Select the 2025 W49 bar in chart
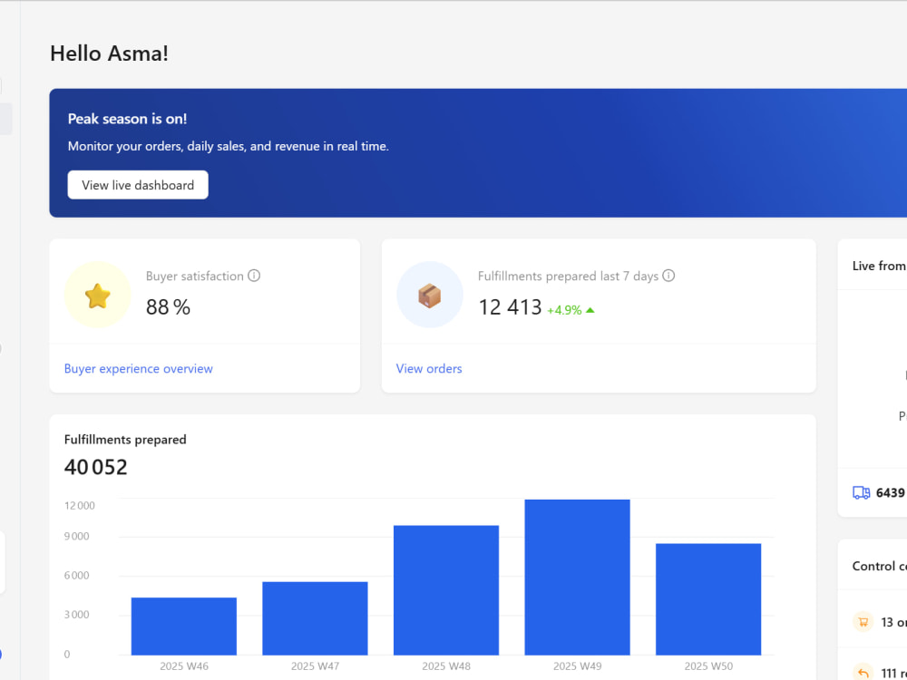The width and height of the screenshot is (907, 680). pyautogui.click(x=577, y=577)
